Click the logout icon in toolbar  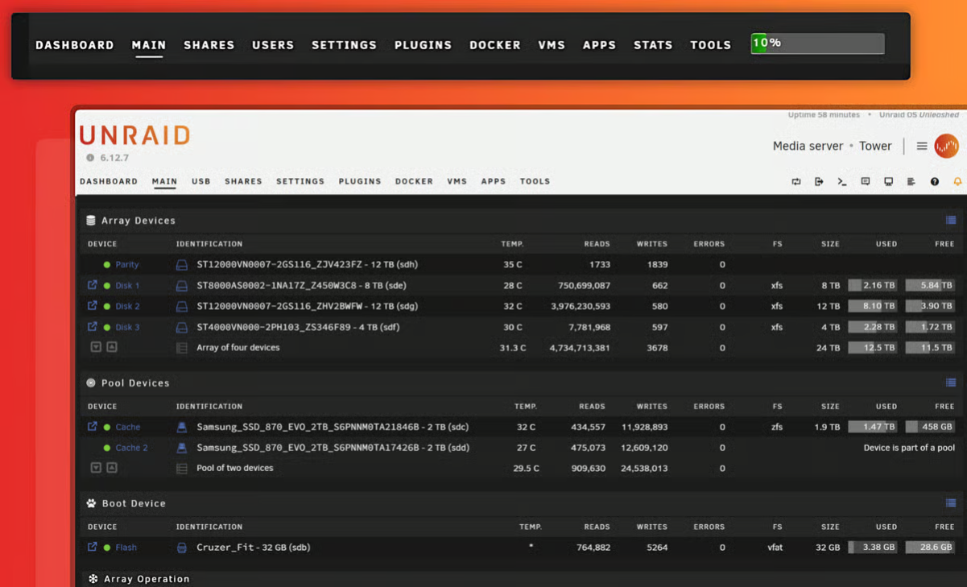[819, 182]
